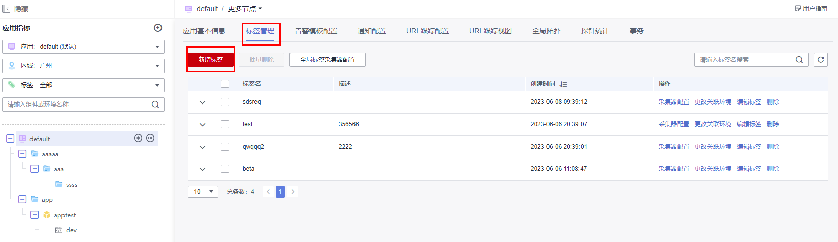Collapse the aaa tree node
Viewport: 838px width, 242px height.
[x=35, y=169]
